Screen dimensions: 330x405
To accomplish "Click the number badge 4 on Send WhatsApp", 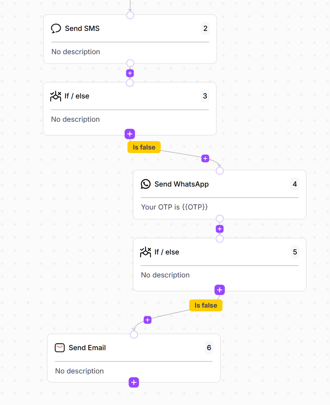I will click(294, 184).
